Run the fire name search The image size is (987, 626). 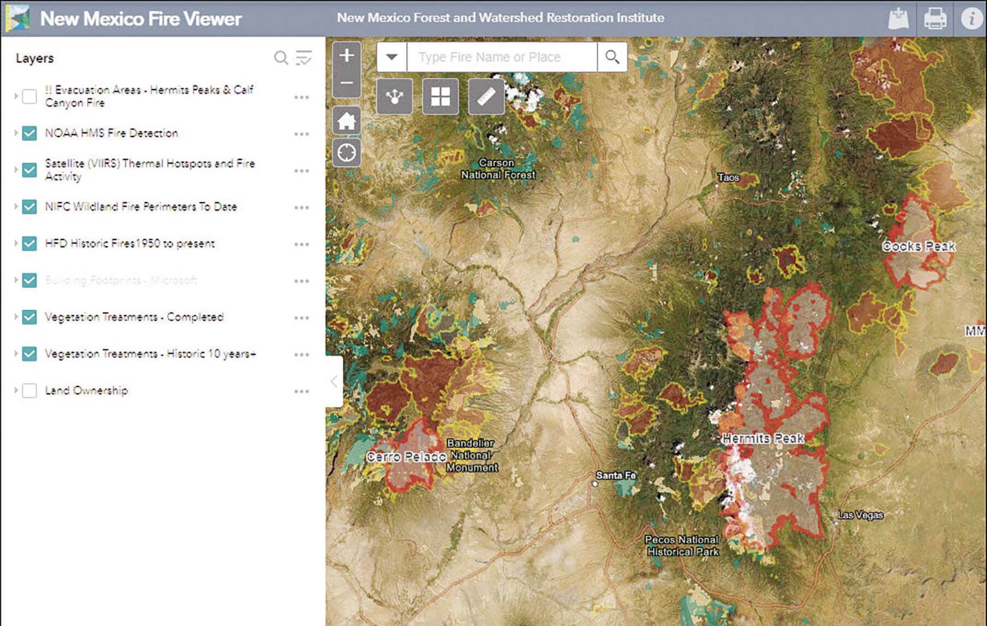point(611,56)
